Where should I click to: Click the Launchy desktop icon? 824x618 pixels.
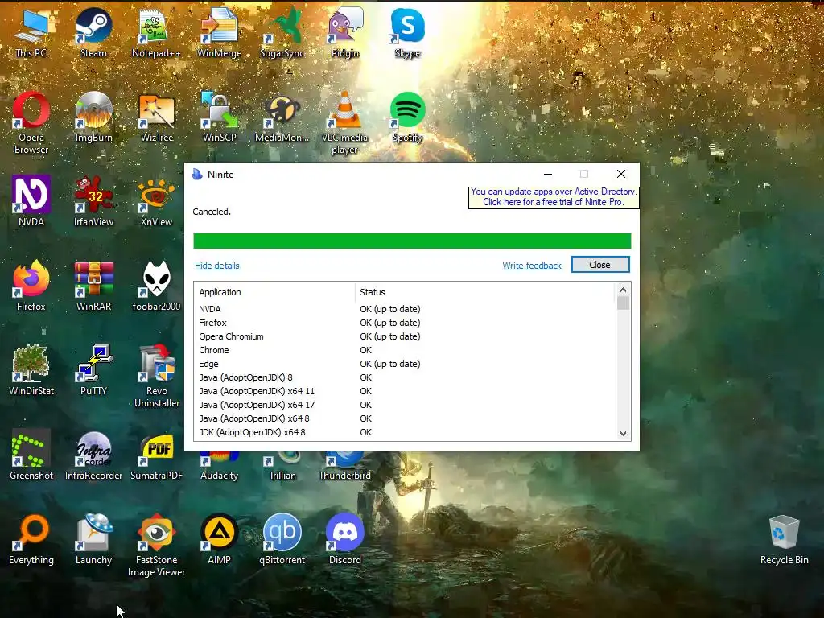(x=93, y=539)
